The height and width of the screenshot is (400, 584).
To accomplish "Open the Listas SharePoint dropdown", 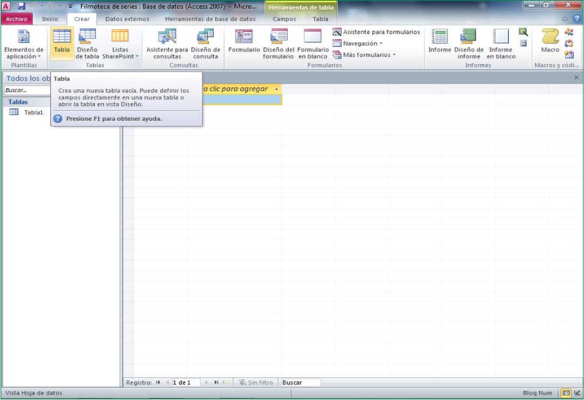I will tap(120, 44).
